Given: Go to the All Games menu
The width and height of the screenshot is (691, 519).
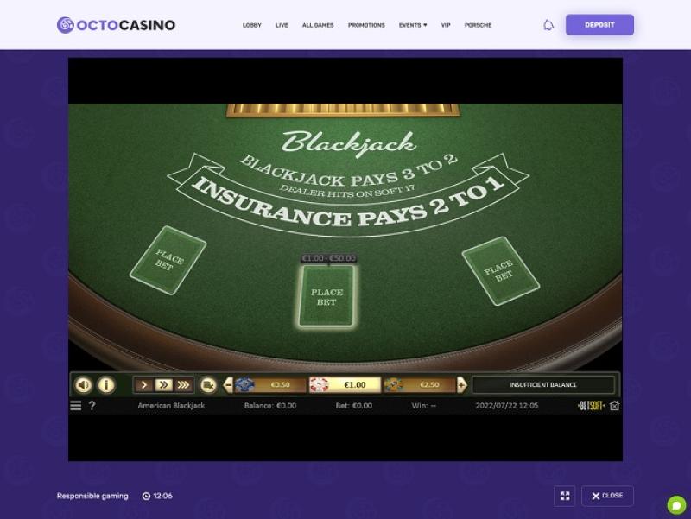Looking at the screenshot, I should click(318, 25).
